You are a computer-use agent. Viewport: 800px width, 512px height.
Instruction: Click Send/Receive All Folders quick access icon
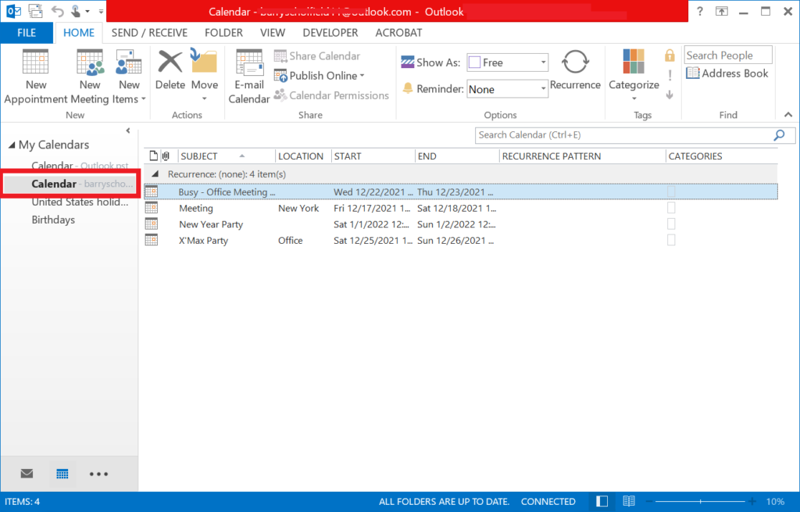(x=35, y=11)
